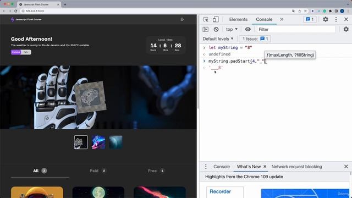This screenshot has height=198, width=352.
Task: Show more DevTools tabs chevron
Action: [x=282, y=20]
